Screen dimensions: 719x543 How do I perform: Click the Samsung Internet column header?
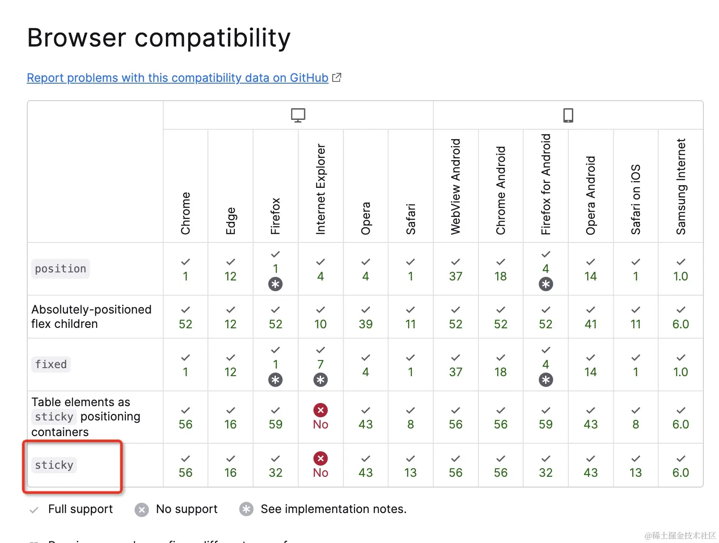tap(681, 187)
